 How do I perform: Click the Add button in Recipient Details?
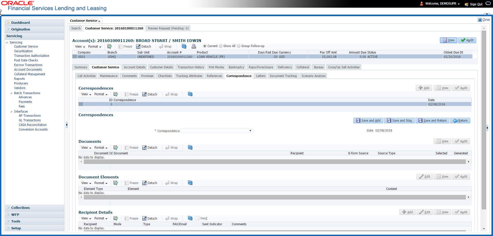(x=407, y=212)
